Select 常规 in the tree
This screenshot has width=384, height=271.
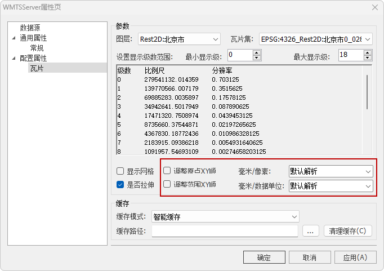(x=37, y=48)
